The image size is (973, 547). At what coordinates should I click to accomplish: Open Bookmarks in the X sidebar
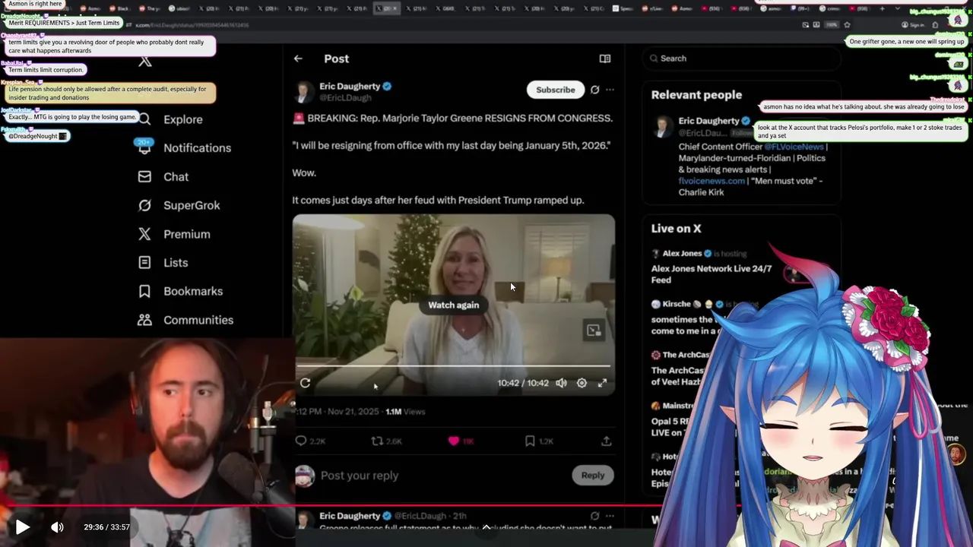[193, 292]
